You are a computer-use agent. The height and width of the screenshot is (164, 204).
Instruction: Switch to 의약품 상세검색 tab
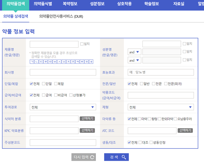pyautogui.click(x=16, y=16)
